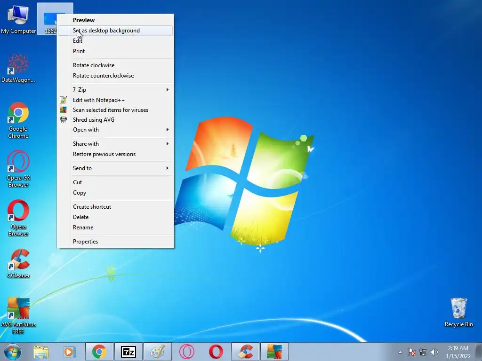Launch Windows Media Player from taskbar
This screenshot has width=482, height=361.
(69, 352)
